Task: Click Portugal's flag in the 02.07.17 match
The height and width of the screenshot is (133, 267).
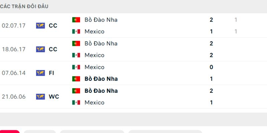Action: (76, 20)
